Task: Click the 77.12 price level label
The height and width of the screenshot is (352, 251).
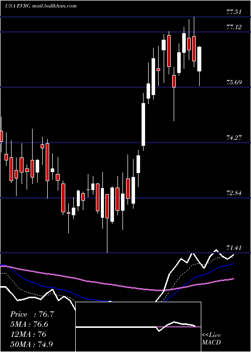Action: (234, 27)
